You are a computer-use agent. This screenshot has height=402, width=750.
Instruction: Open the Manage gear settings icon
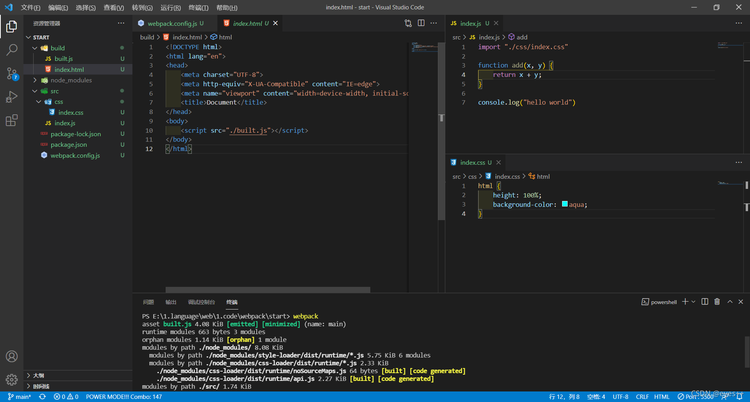point(12,379)
